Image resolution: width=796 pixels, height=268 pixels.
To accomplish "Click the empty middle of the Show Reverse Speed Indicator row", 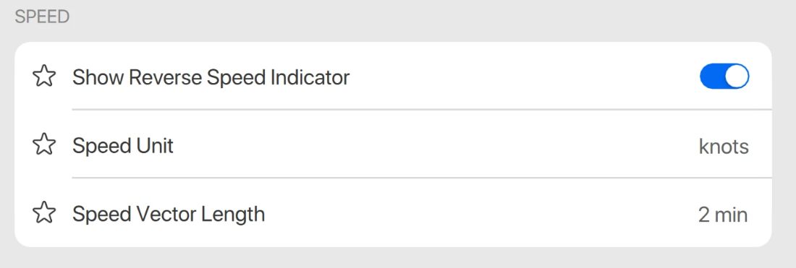I will [523, 77].
